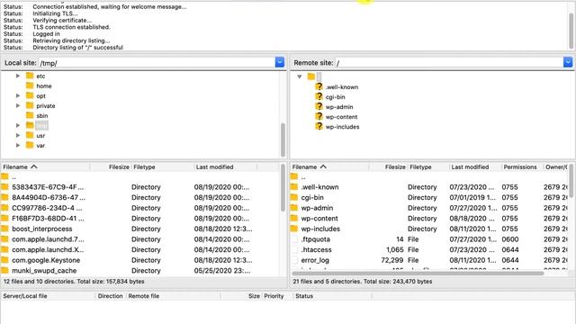Expand the highlighted tmp folder in local tree
Image resolution: width=576 pixels, height=324 pixels.
[x=18, y=126]
